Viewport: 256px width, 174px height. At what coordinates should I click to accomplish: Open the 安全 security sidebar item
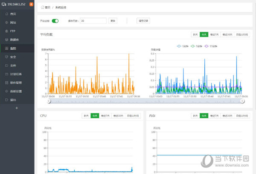click(17, 57)
